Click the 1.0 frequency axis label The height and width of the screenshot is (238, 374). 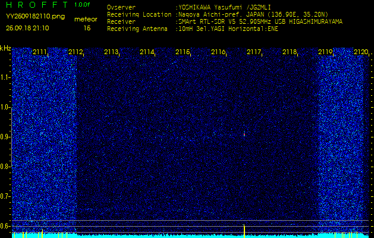pos(4,107)
